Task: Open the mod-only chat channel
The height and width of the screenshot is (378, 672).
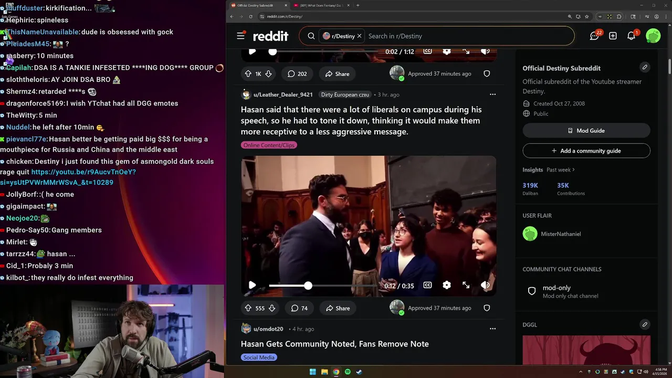Action: (586, 291)
